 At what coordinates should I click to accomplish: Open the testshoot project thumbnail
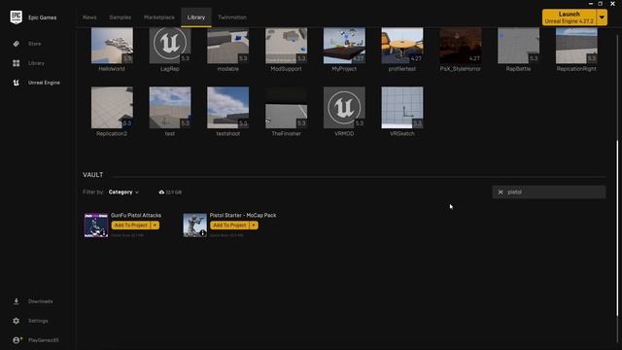pos(228,108)
